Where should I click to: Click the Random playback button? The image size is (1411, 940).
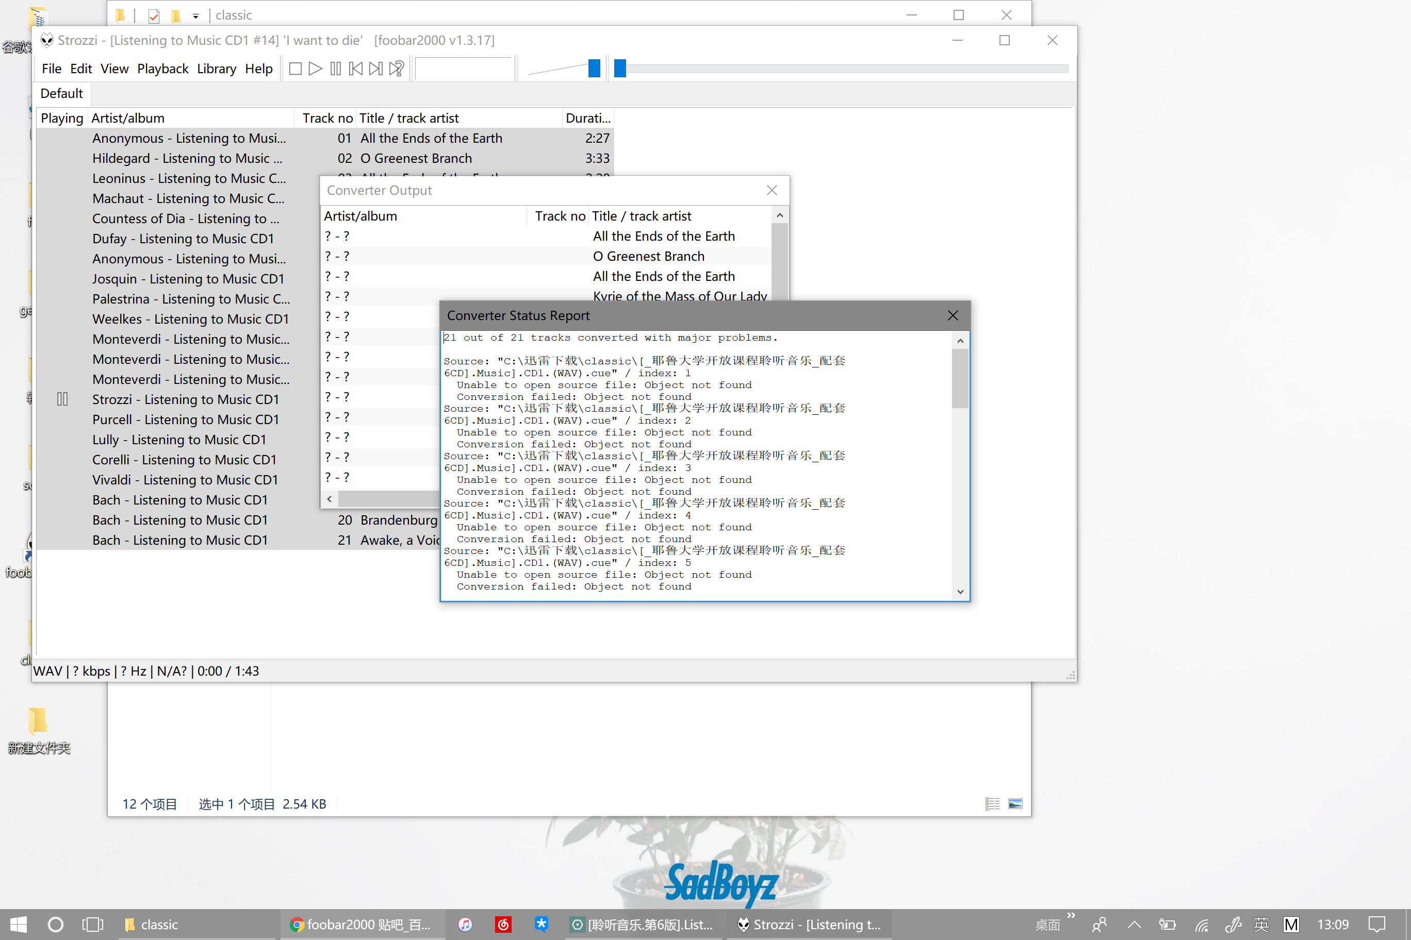coord(397,69)
